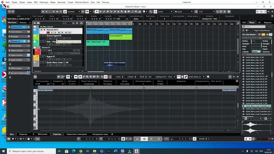This screenshot has width=274, height=154.
Task: Select the Zoom magnifier tool
Action: pyautogui.click(x=122, y=12)
